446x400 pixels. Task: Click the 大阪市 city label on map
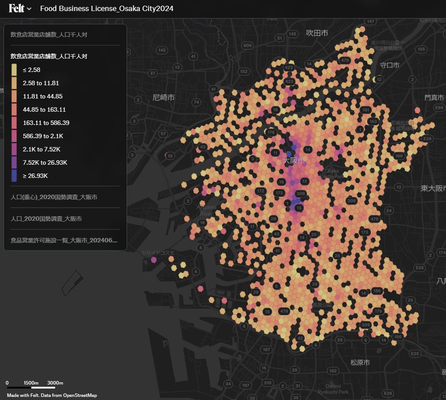(294, 161)
